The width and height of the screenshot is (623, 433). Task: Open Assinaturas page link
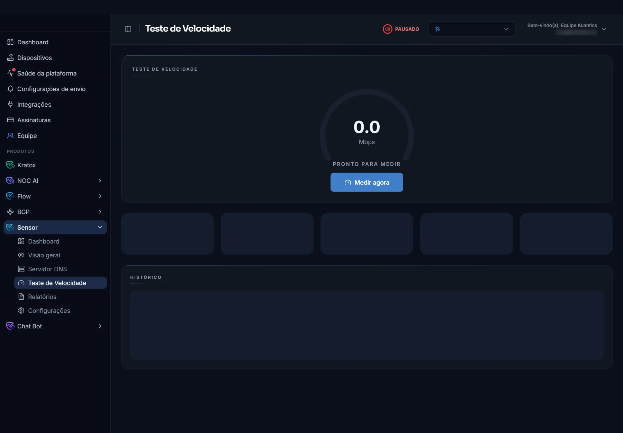point(55,120)
